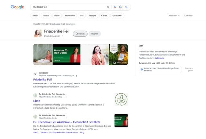Open the portrait image with coral blazer

pyautogui.click(x=95, y=54)
